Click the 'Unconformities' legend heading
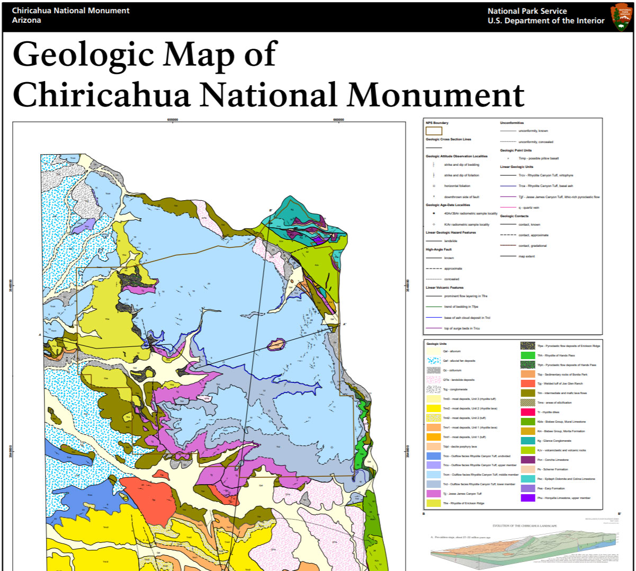 click(512, 123)
